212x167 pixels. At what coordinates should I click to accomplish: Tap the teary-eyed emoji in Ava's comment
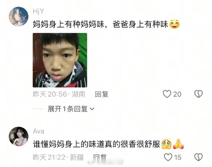click(x=167, y=144)
